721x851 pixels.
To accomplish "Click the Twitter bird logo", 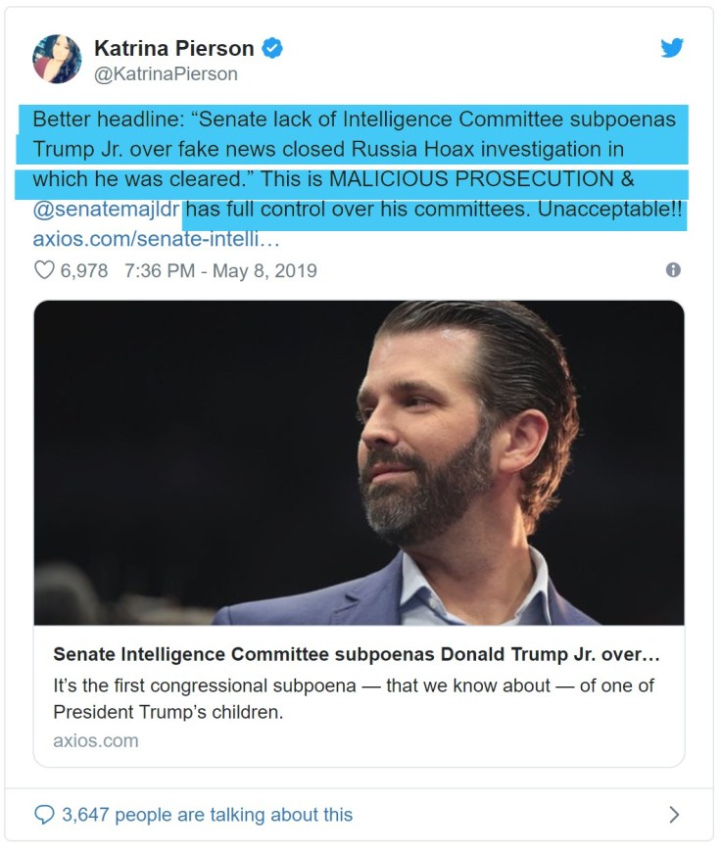I will [x=671, y=48].
